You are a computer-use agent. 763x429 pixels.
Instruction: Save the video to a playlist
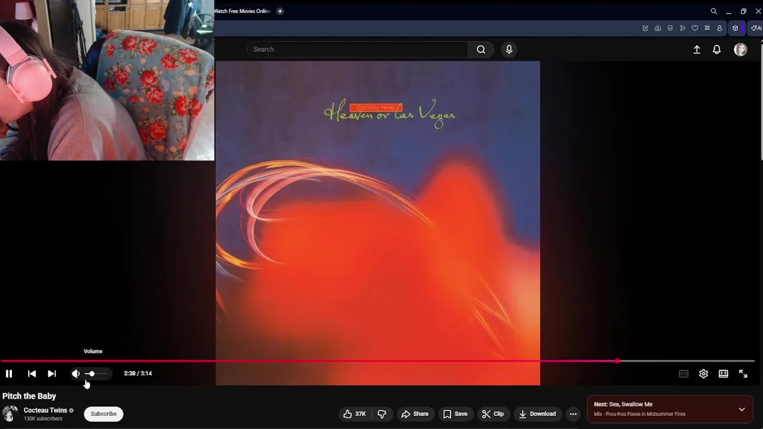pyautogui.click(x=455, y=414)
